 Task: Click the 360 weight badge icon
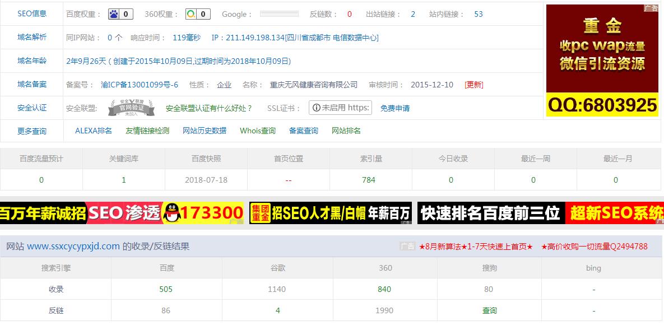click(198, 14)
